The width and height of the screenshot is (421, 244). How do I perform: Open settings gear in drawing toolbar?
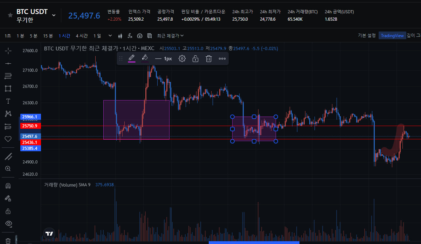tap(182, 58)
